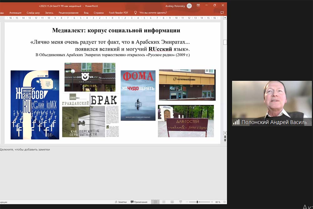Click the zoom in plus icon
The width and height of the screenshot is (313, 209).
(x=212, y=202)
